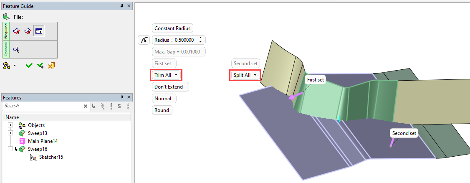Select Main Plane14 in the feature tree

43,141
